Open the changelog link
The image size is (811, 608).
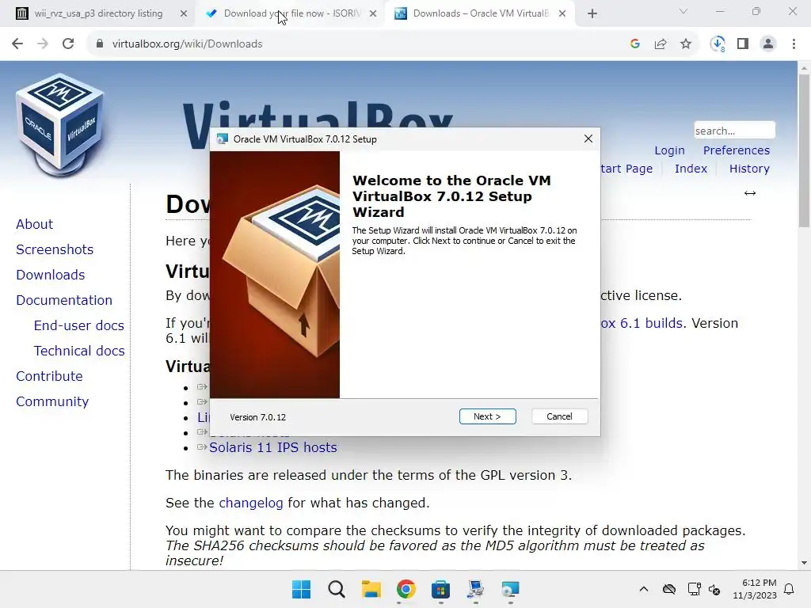click(x=251, y=503)
